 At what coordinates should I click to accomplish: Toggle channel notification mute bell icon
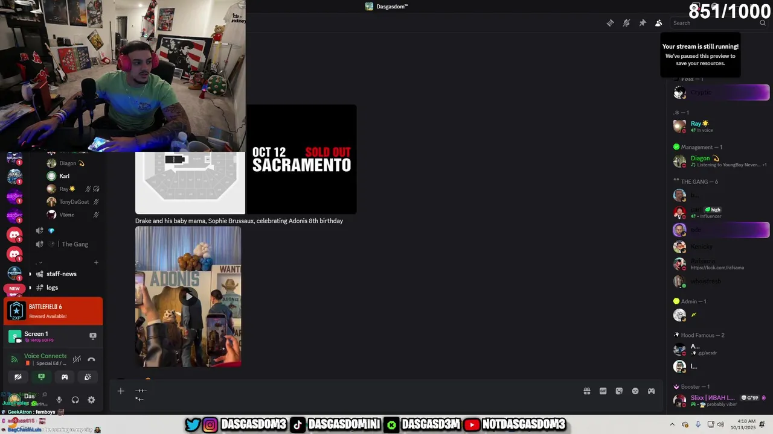coord(626,23)
